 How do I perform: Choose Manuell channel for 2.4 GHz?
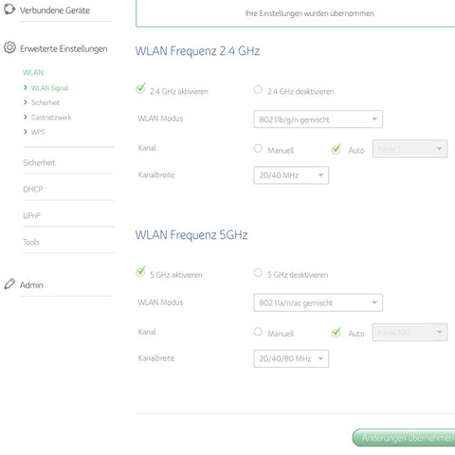coord(258,148)
